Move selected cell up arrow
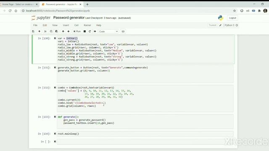 [63, 31]
